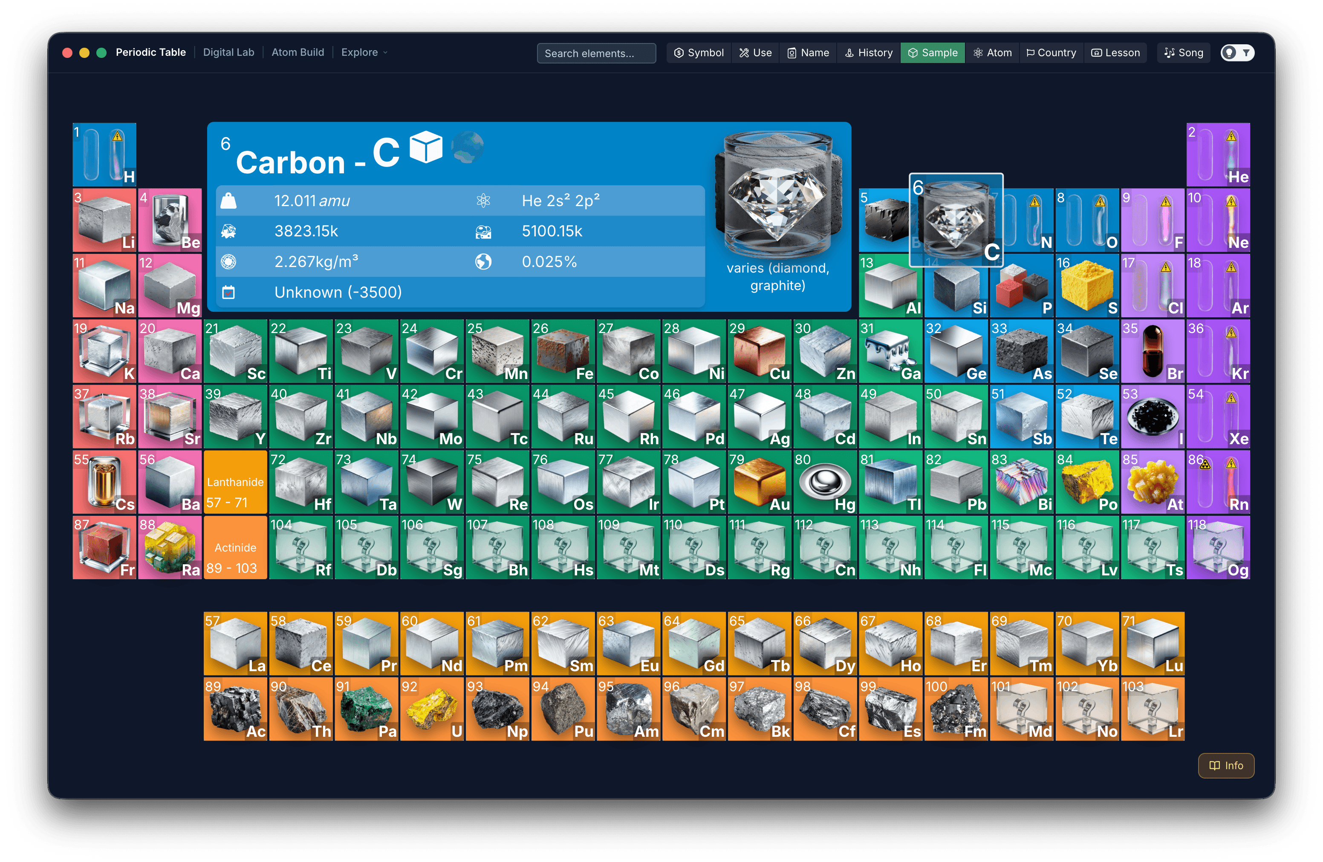Open the Periodic Table tab
The height and width of the screenshot is (862, 1323).
point(150,52)
